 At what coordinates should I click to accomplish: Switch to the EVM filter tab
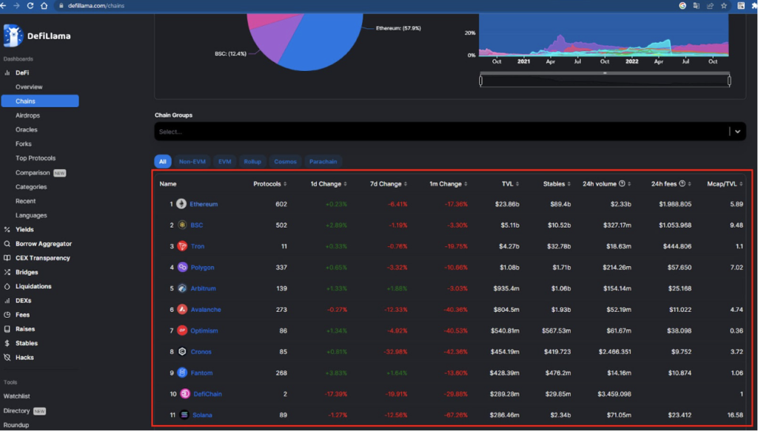[225, 162]
